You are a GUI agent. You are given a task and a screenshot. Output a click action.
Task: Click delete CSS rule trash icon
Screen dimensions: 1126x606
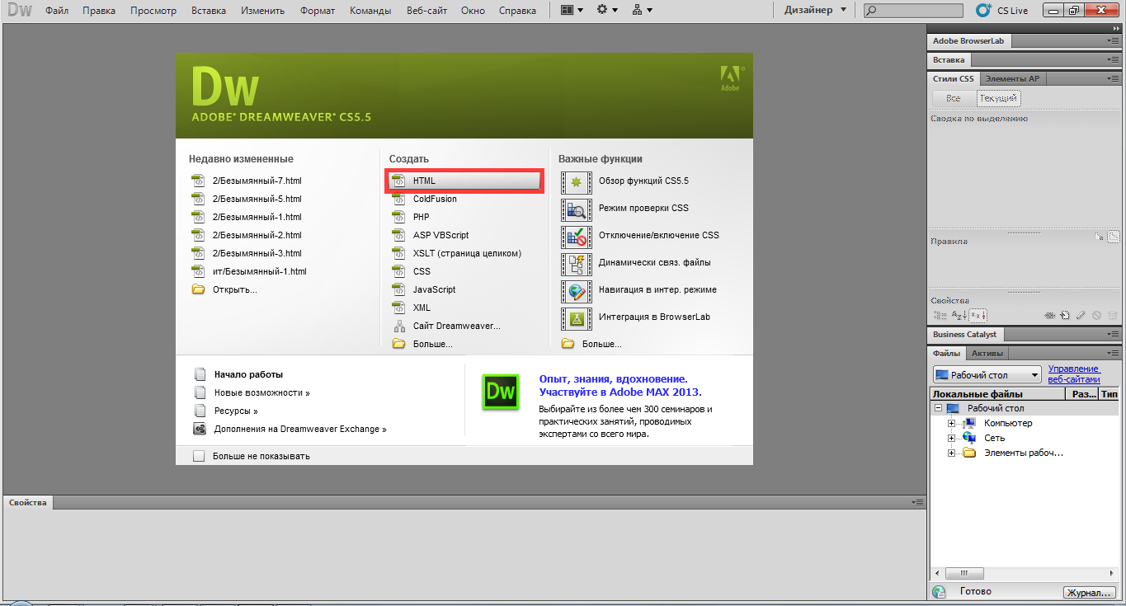[x=1112, y=315]
